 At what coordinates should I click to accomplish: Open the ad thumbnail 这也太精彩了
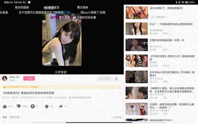pyautogui.click(x=137, y=13)
